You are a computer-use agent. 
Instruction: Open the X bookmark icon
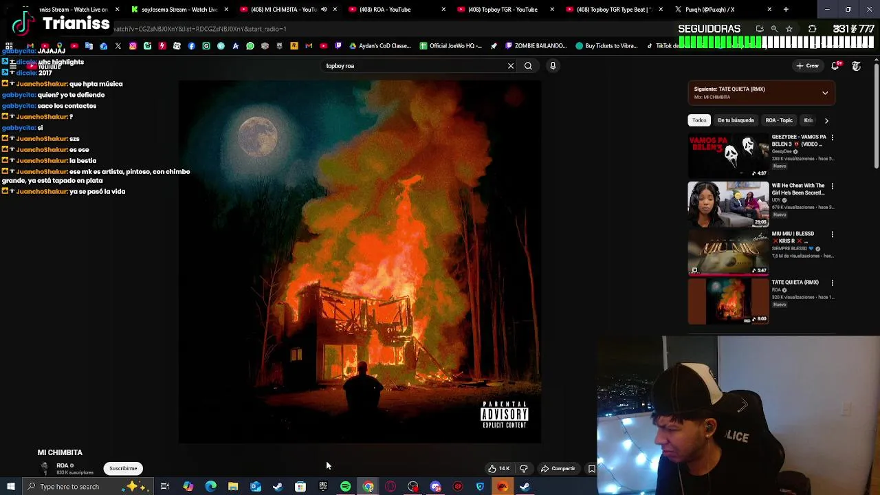pyautogui.click(x=118, y=46)
